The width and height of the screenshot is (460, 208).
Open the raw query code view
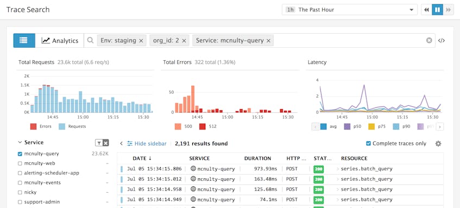pos(441,41)
